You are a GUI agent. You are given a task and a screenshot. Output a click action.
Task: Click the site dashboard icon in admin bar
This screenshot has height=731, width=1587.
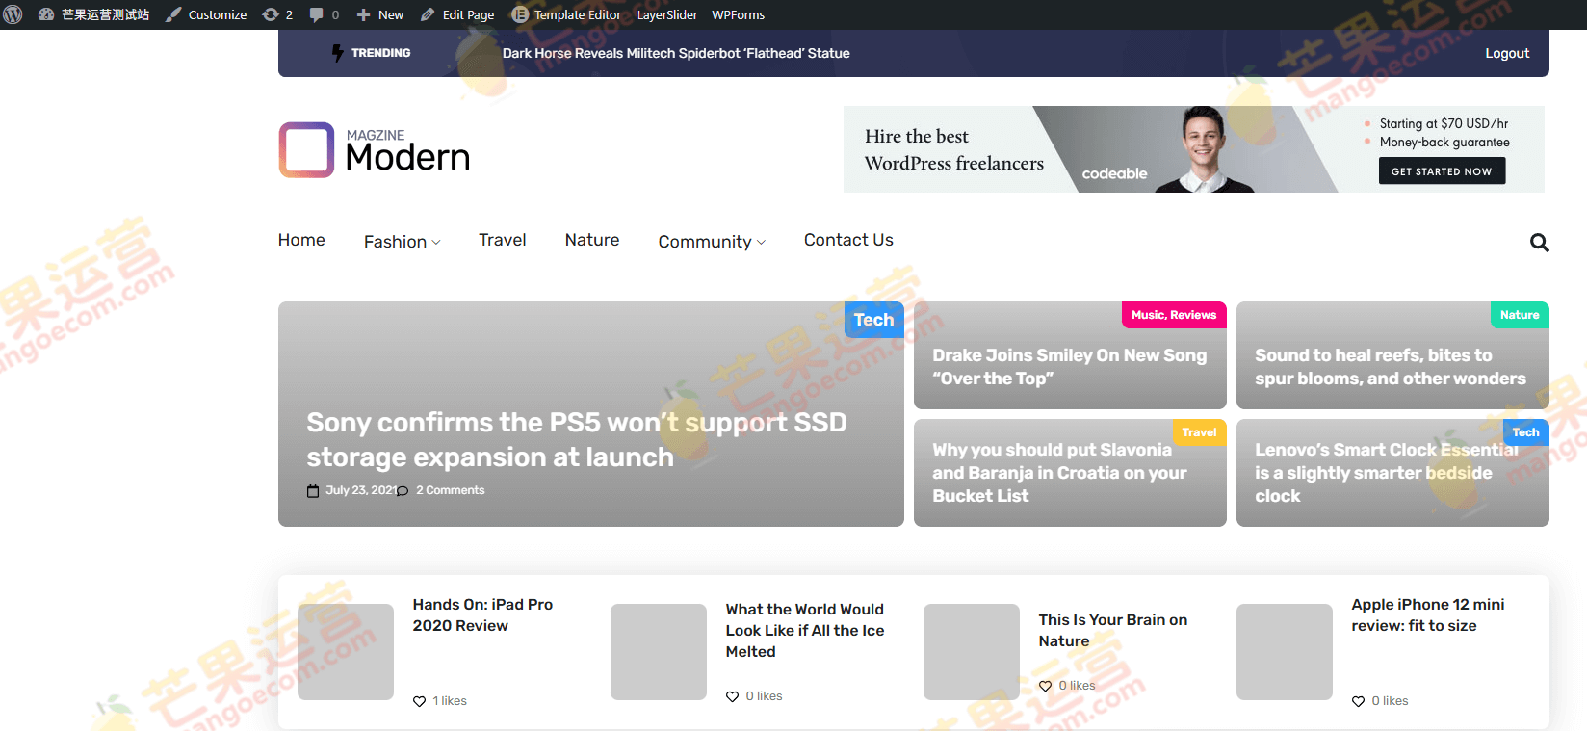46,14
